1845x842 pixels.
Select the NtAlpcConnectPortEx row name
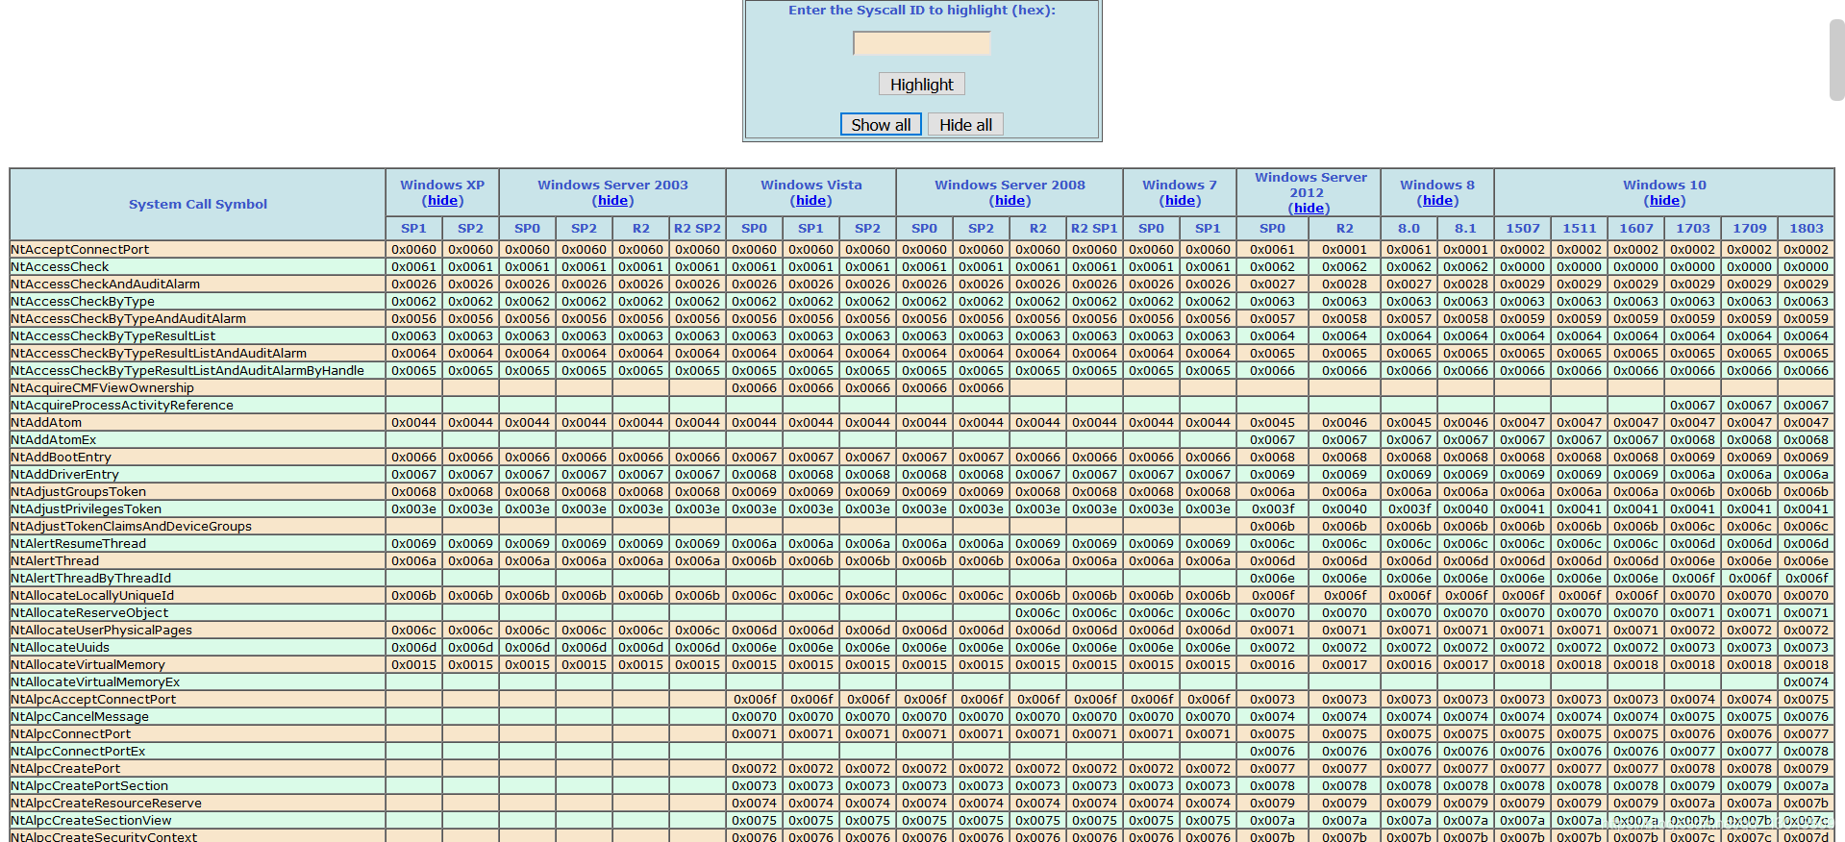(x=78, y=752)
